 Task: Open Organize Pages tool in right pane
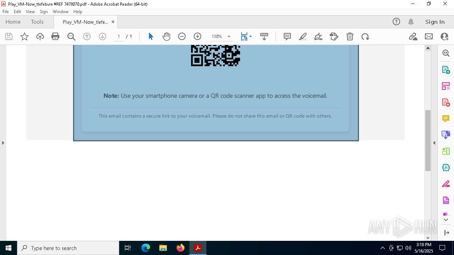(x=446, y=86)
